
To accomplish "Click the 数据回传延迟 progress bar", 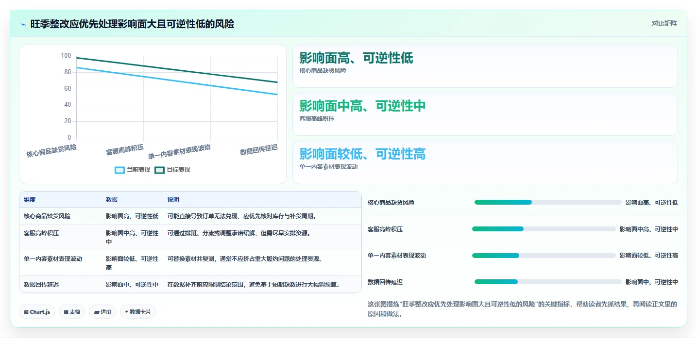I will coord(548,282).
